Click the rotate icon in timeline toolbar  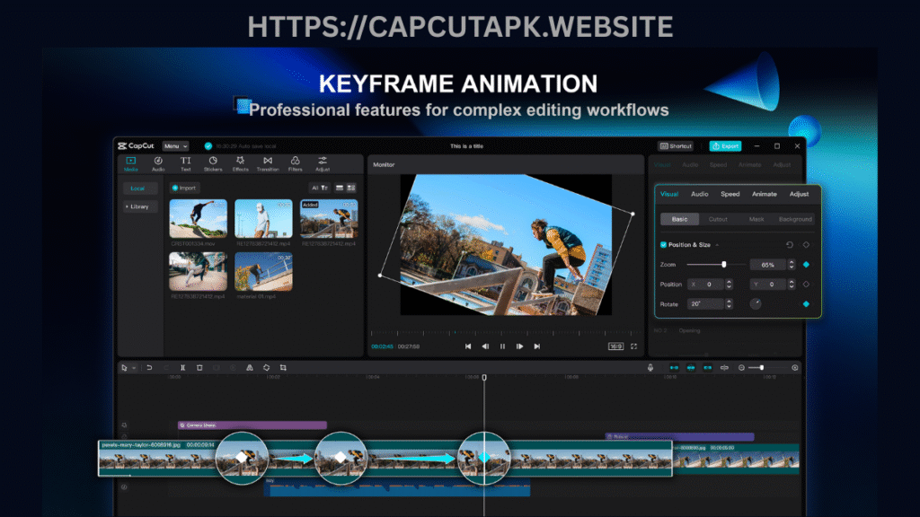pyautogui.click(x=266, y=367)
